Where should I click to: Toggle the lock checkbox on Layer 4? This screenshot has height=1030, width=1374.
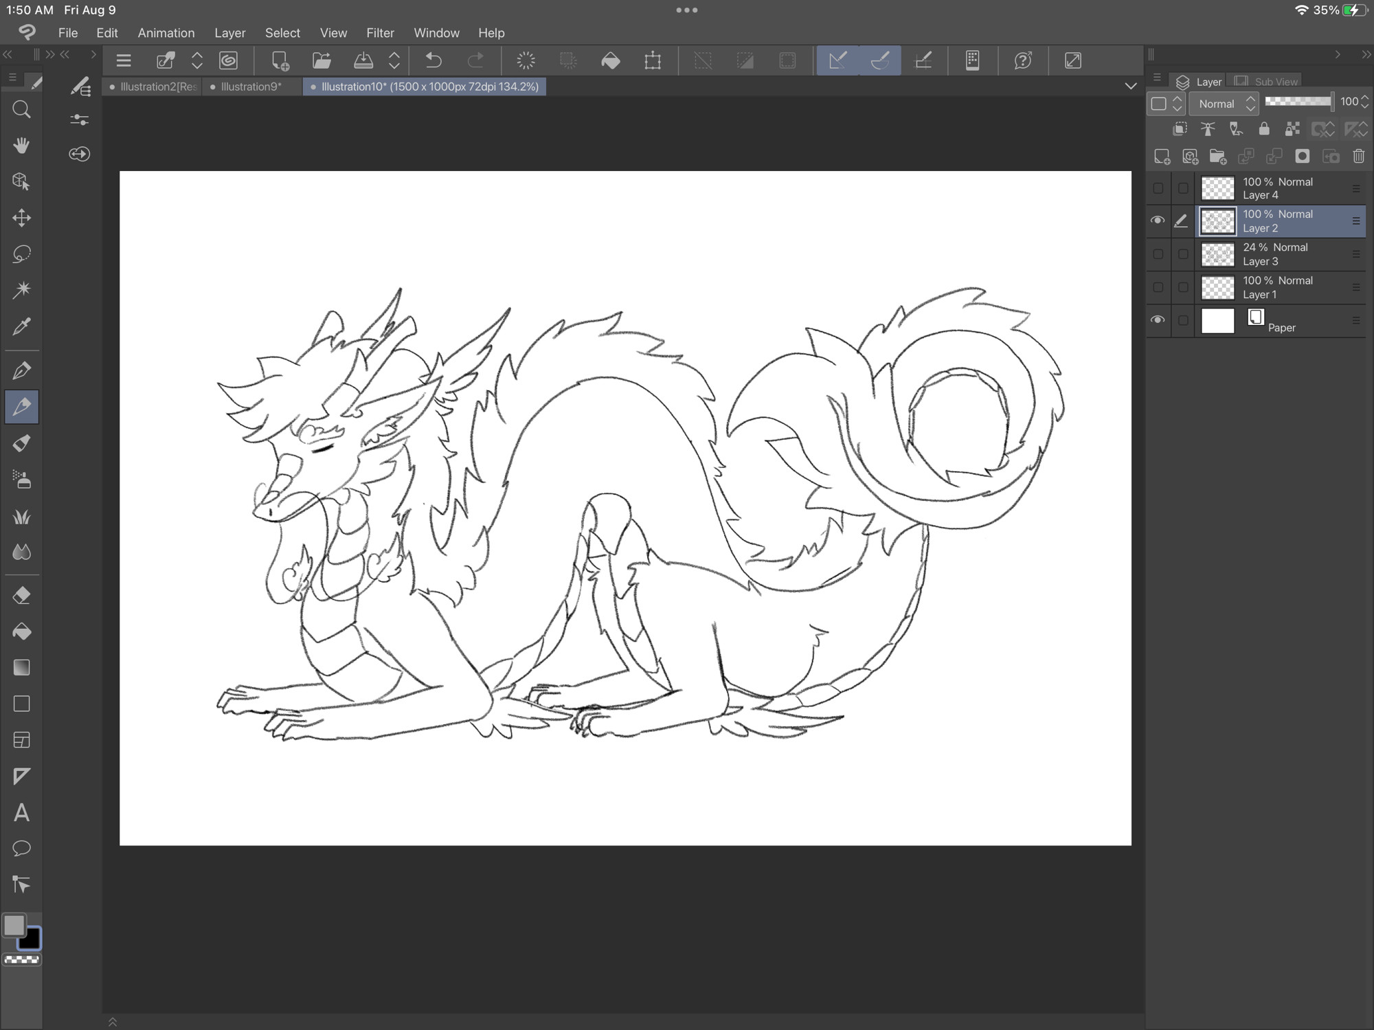tap(1183, 188)
